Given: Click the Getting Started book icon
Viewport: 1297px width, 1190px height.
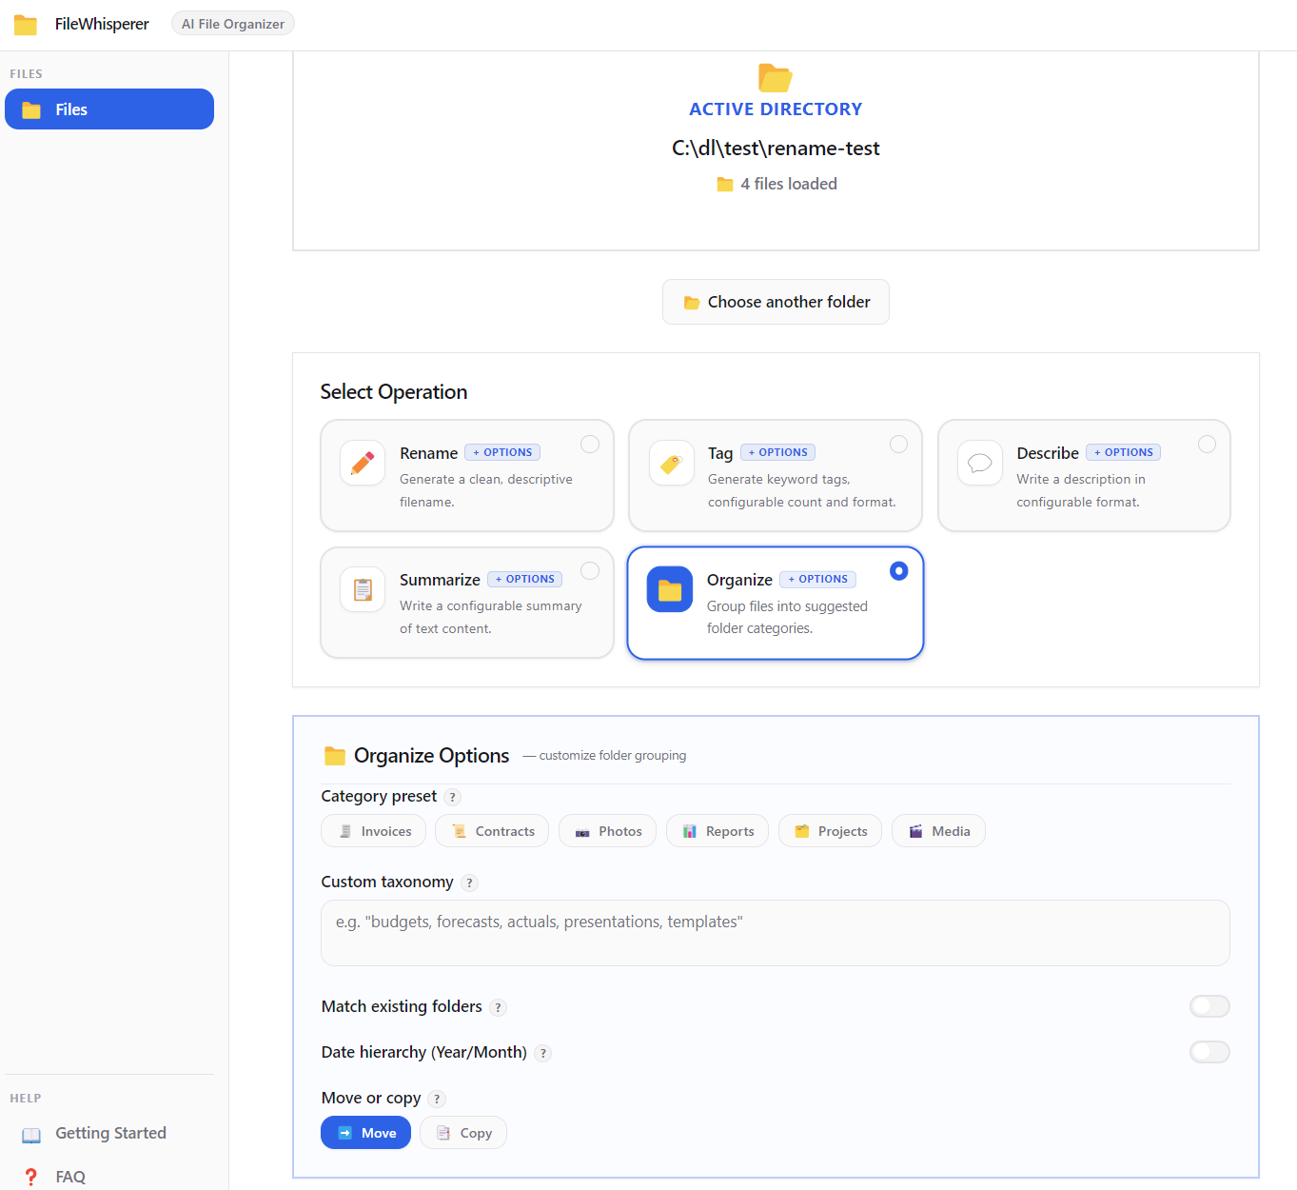Looking at the screenshot, I should (x=31, y=1135).
